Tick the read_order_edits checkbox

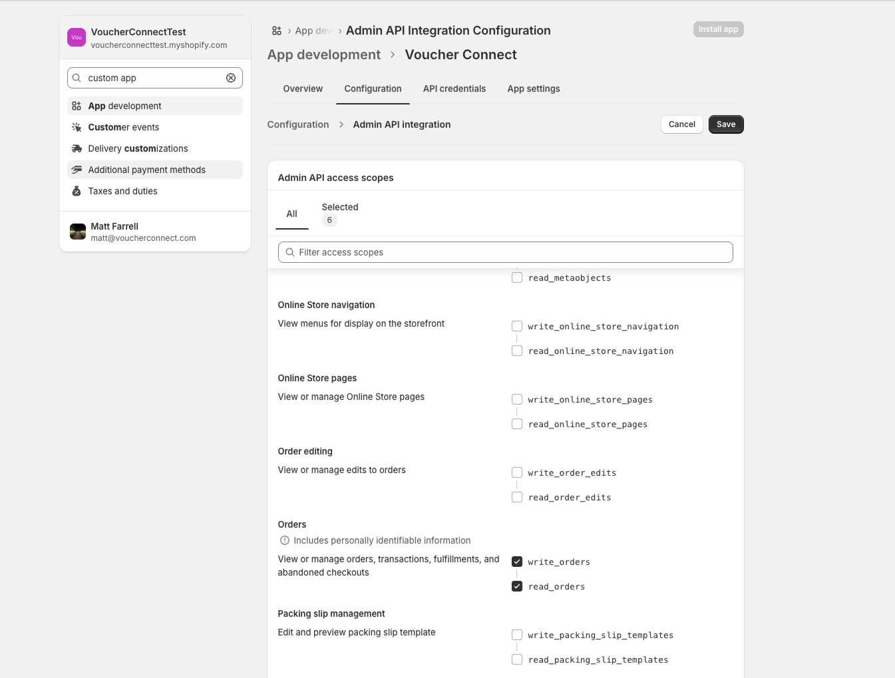[517, 497]
